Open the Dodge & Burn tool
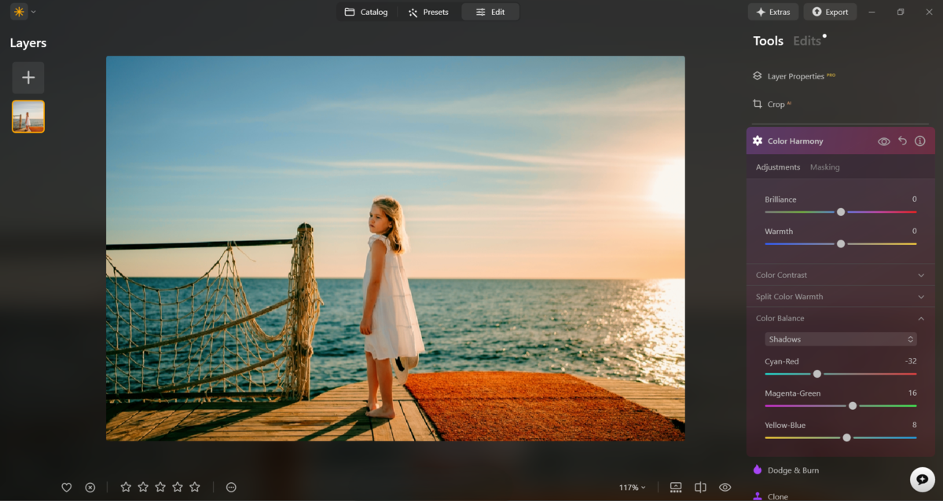943x501 pixels. [793, 470]
